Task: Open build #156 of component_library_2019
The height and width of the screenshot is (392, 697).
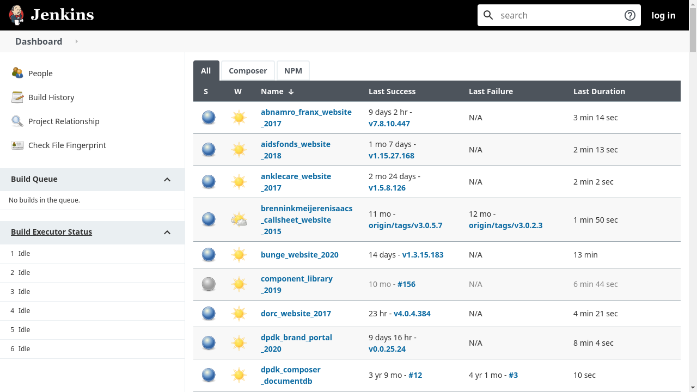Action: coord(406,284)
